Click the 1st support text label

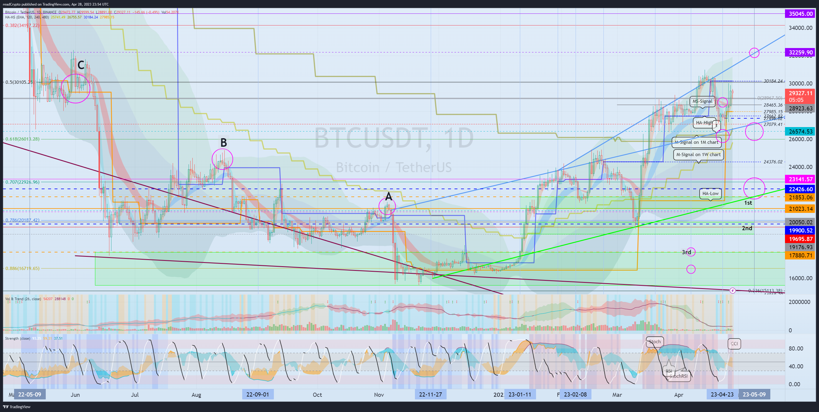pos(748,203)
